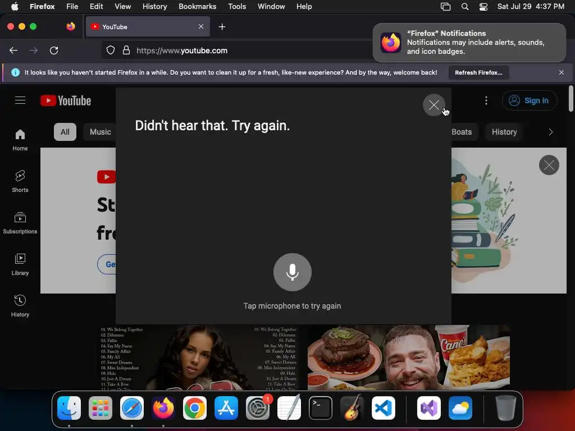
Task: Open the History menu in menu bar
Action: [154, 6]
